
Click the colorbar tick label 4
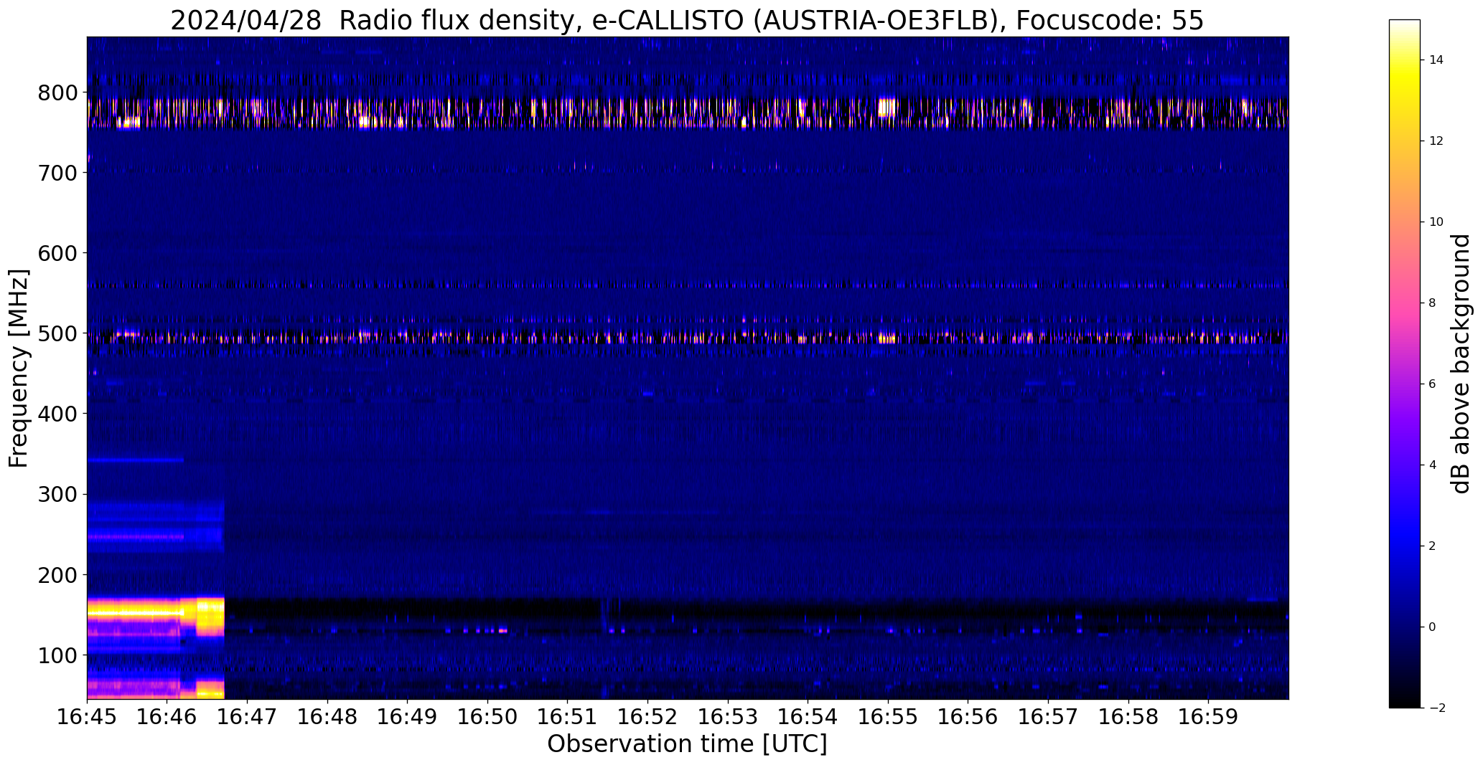[1433, 465]
